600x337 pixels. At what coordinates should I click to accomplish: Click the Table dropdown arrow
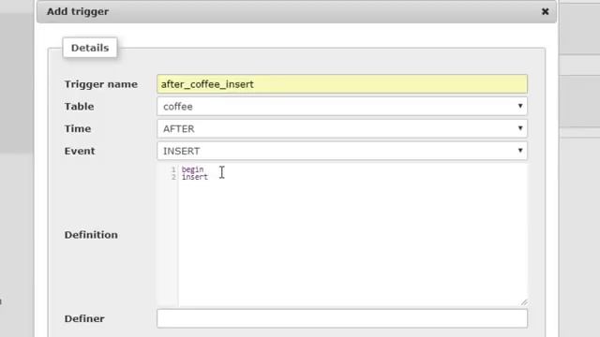tap(520, 106)
